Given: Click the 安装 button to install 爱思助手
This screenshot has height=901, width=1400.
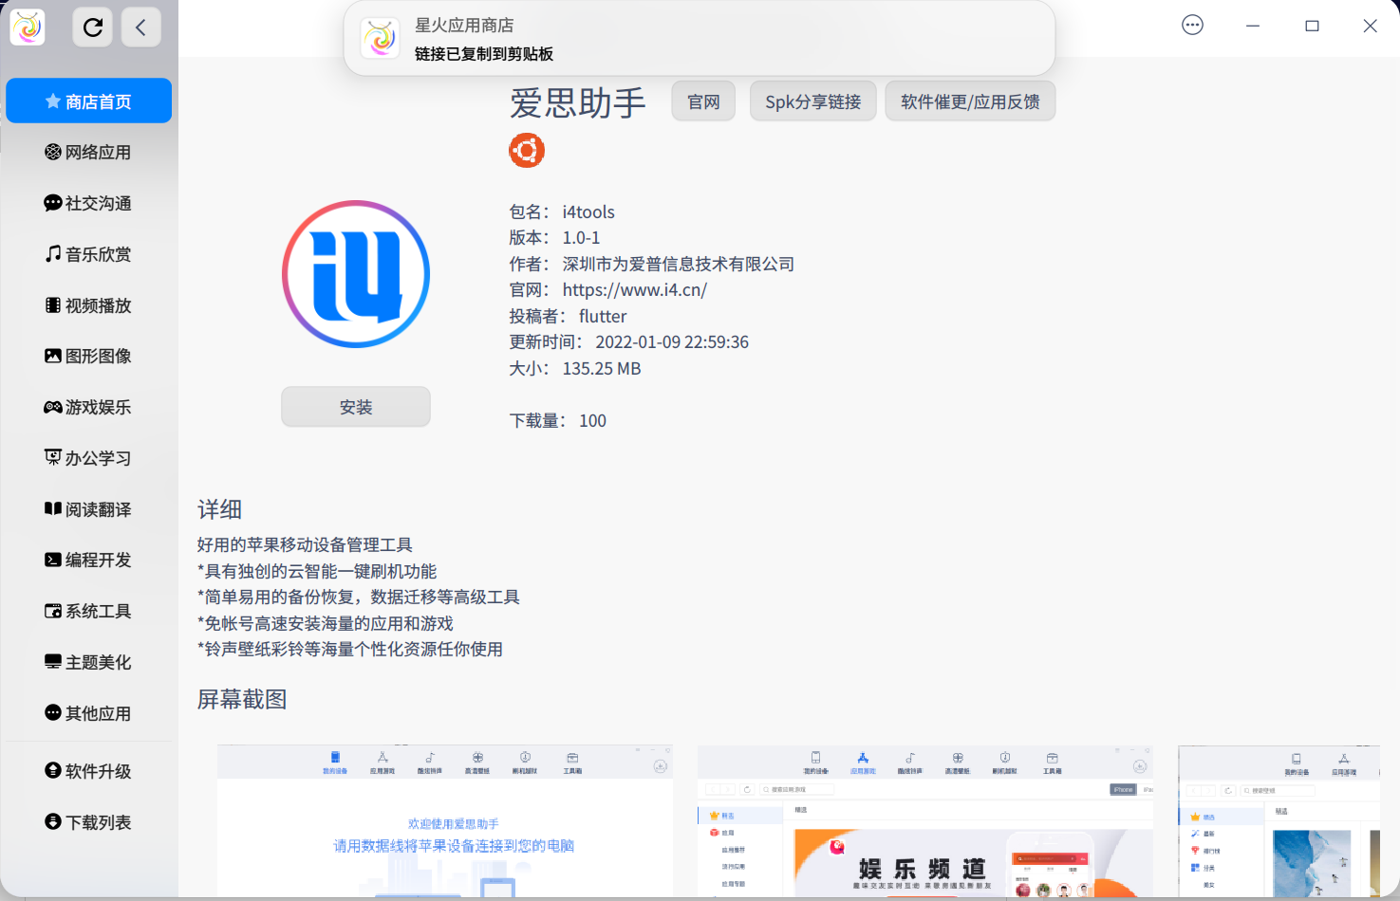Looking at the screenshot, I should 355,406.
